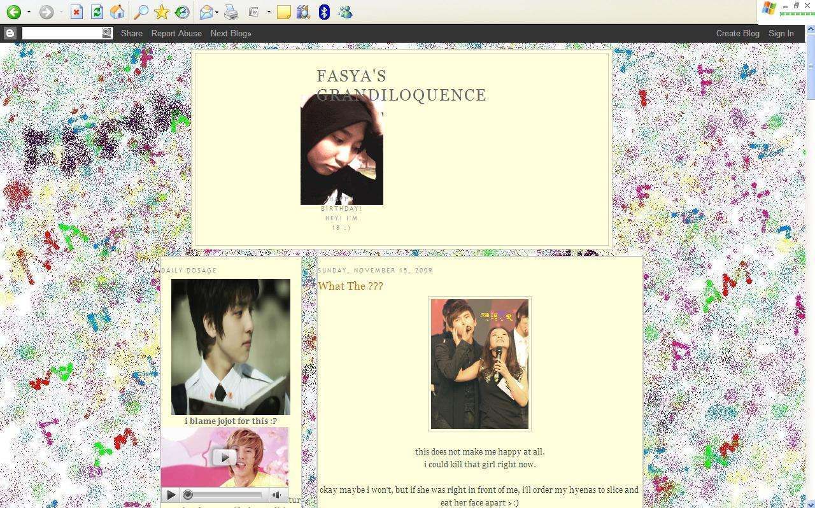Toggle the video player volume icon

277,495
